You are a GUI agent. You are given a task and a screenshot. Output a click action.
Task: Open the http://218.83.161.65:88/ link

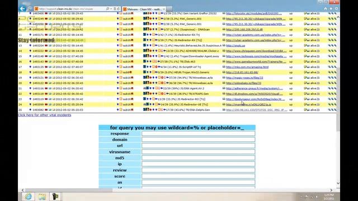(x=242, y=72)
